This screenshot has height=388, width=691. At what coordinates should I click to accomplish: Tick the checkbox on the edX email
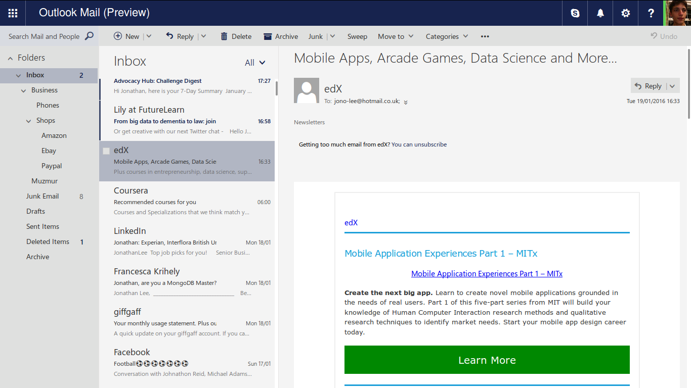click(x=106, y=151)
